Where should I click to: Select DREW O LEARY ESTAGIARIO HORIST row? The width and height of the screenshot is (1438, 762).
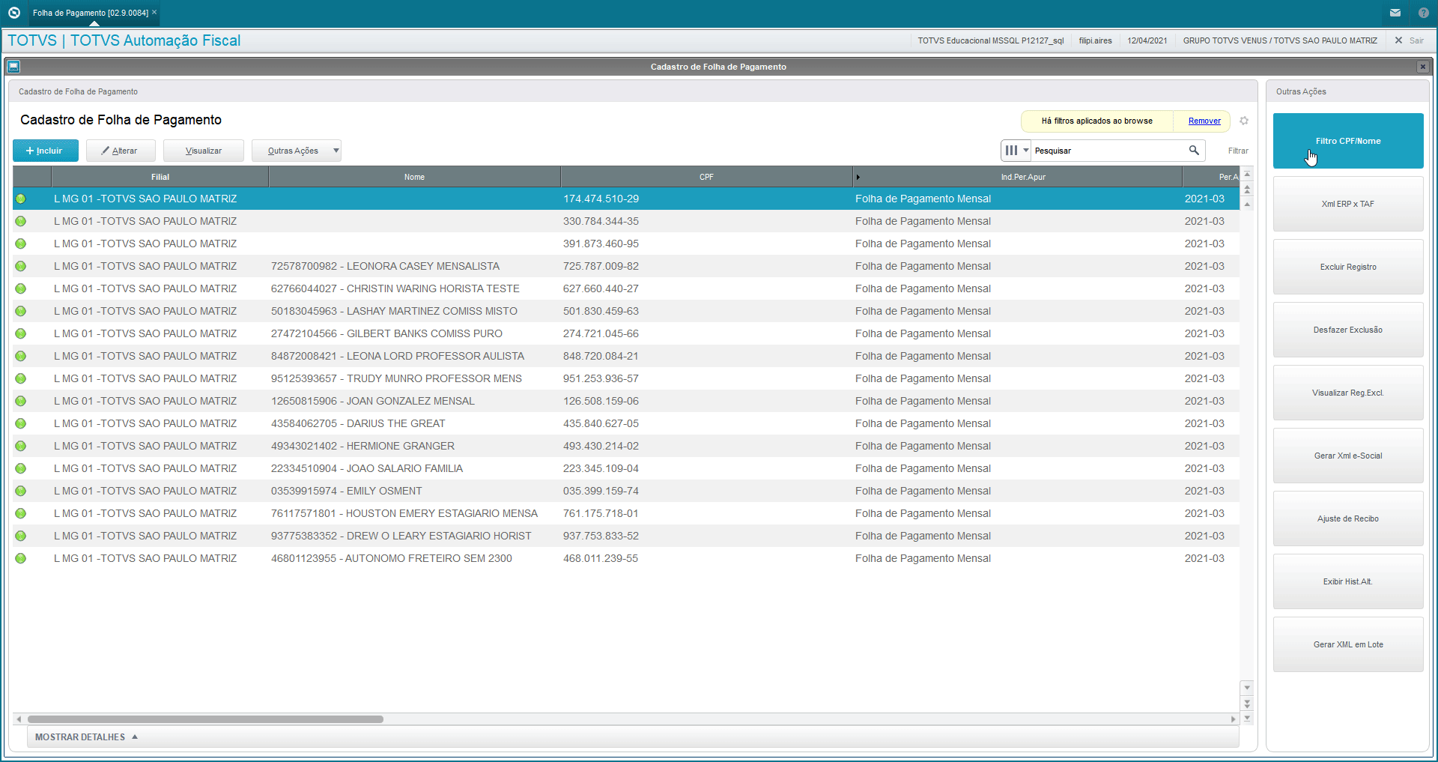(625, 536)
